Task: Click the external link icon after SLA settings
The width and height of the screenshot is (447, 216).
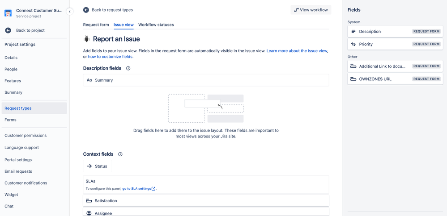Action: [x=153, y=189]
